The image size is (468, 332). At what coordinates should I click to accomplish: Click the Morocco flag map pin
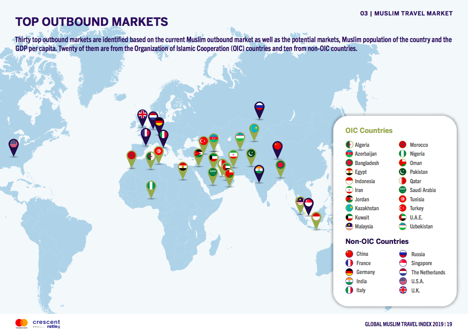pyautogui.click(x=132, y=159)
